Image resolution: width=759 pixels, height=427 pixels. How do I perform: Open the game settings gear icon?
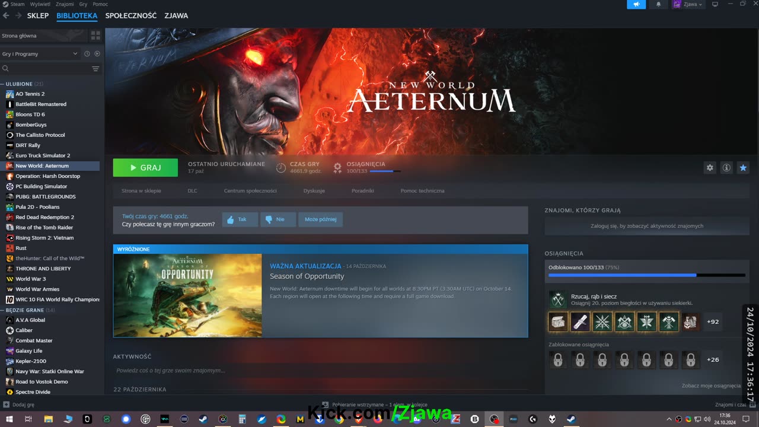pos(710,168)
